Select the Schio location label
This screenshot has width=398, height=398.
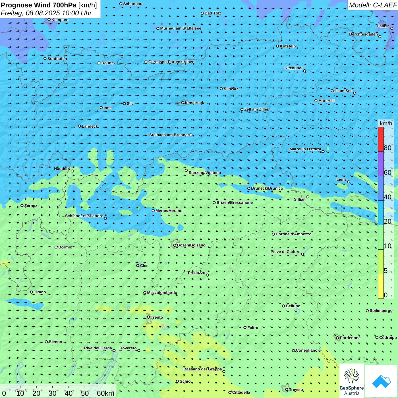click(185, 381)
